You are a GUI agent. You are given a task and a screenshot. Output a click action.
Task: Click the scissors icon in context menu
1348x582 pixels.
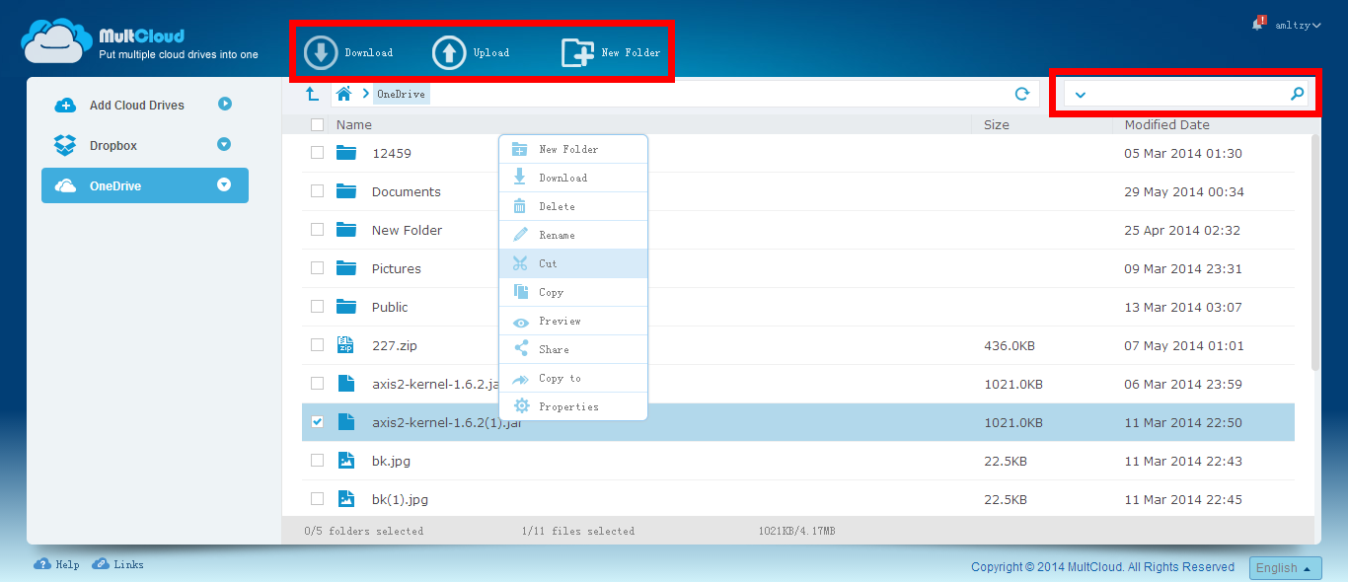click(x=520, y=263)
